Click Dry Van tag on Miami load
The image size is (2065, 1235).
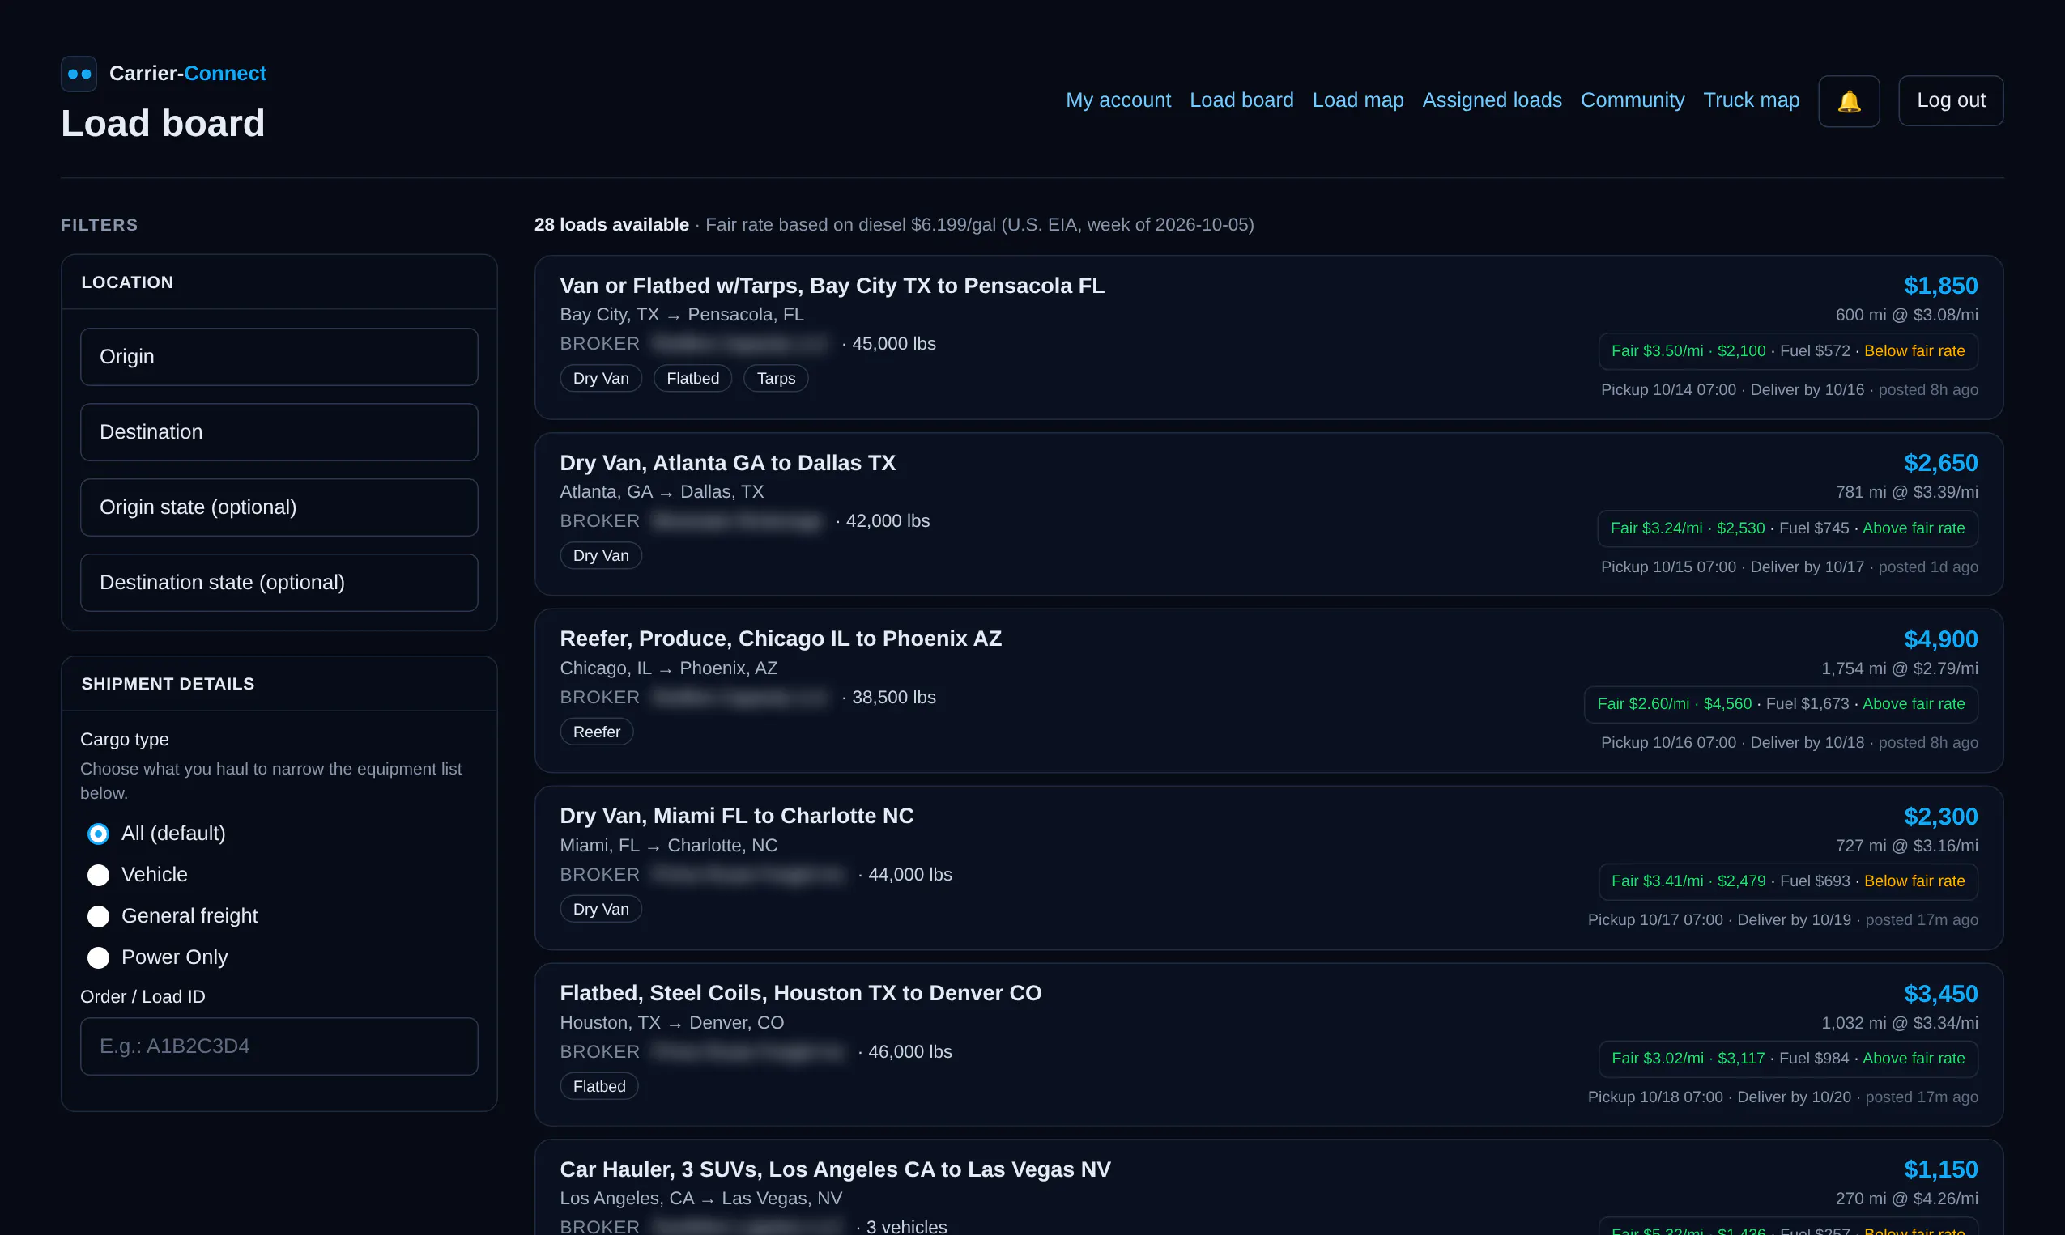600,910
